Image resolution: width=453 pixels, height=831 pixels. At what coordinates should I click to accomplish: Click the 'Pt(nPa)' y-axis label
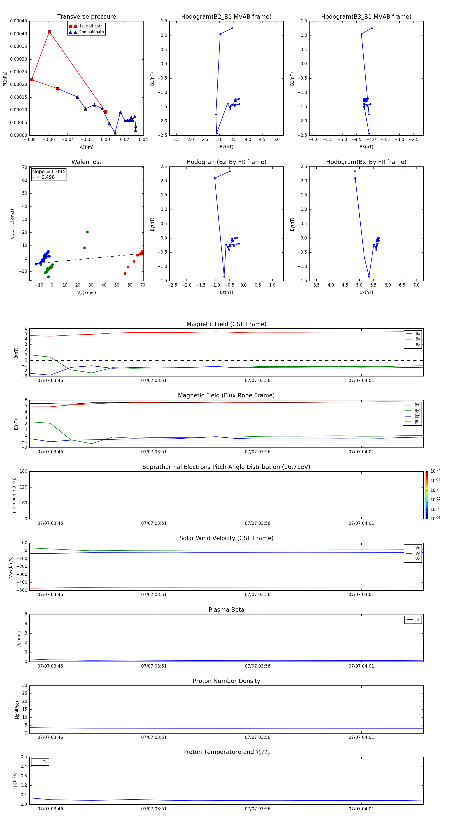pyautogui.click(x=5, y=78)
